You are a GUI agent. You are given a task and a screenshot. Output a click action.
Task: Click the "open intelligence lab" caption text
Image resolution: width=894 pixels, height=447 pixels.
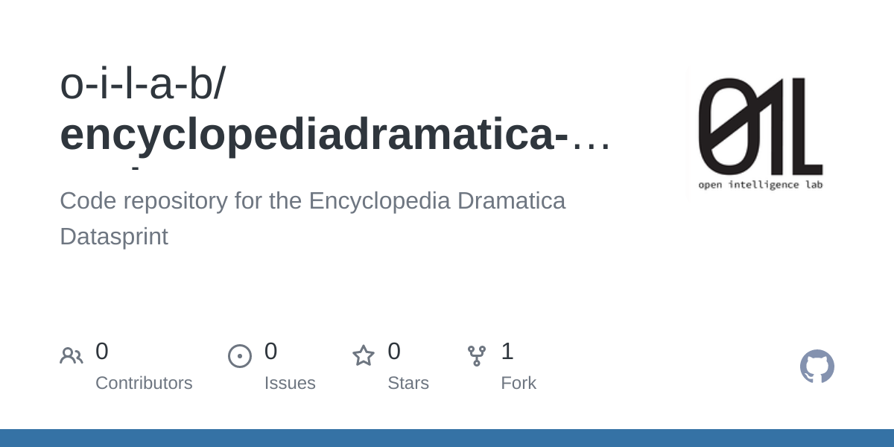761,185
